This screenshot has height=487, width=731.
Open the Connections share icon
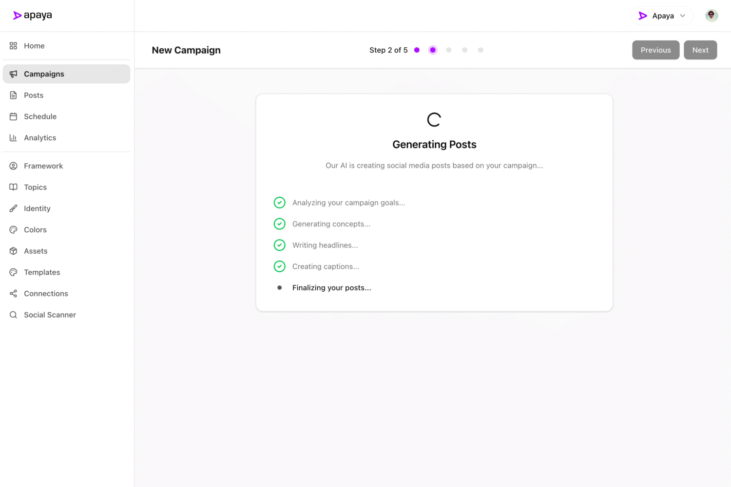coord(13,293)
